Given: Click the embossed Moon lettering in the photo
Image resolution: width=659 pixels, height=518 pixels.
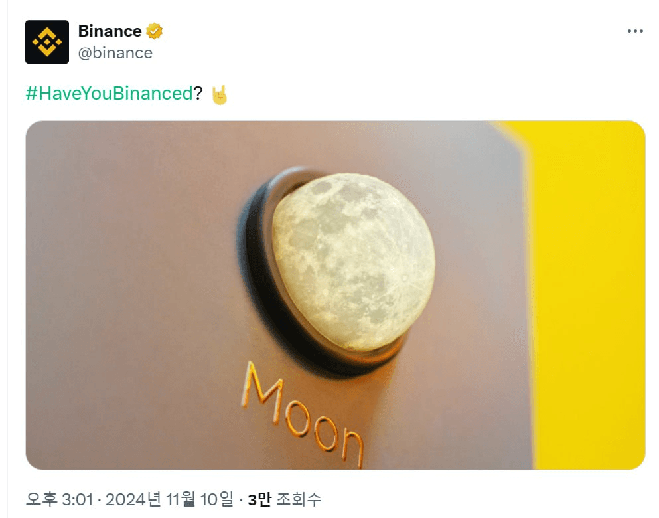Looking at the screenshot, I should coord(302,416).
